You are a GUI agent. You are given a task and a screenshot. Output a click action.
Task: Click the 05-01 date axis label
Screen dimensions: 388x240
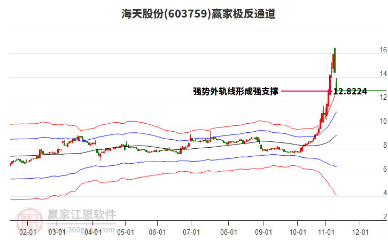126,232
